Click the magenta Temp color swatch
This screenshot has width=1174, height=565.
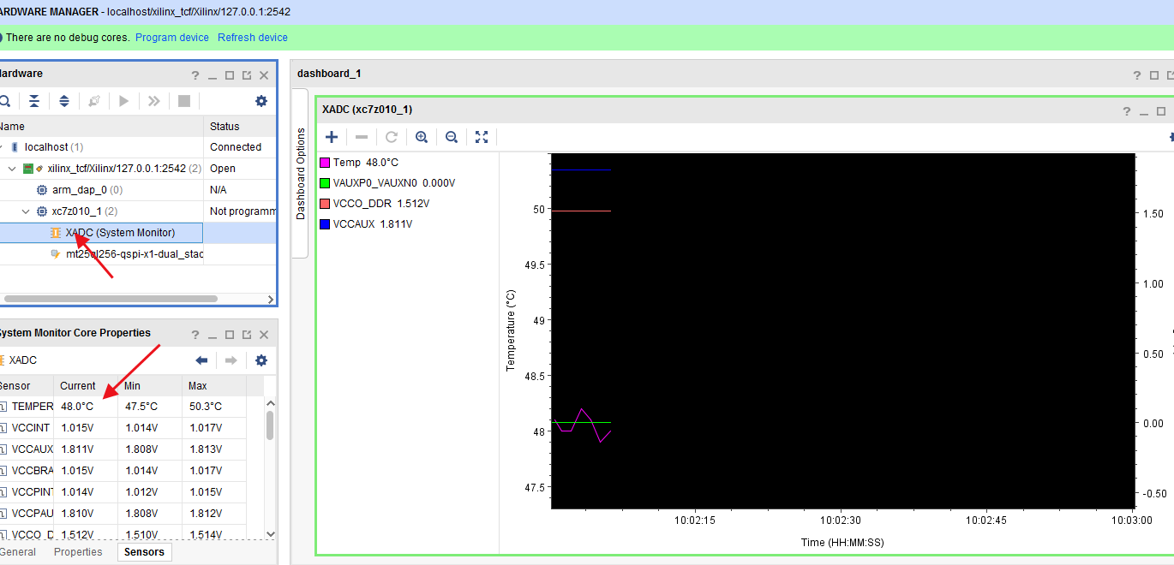324,162
